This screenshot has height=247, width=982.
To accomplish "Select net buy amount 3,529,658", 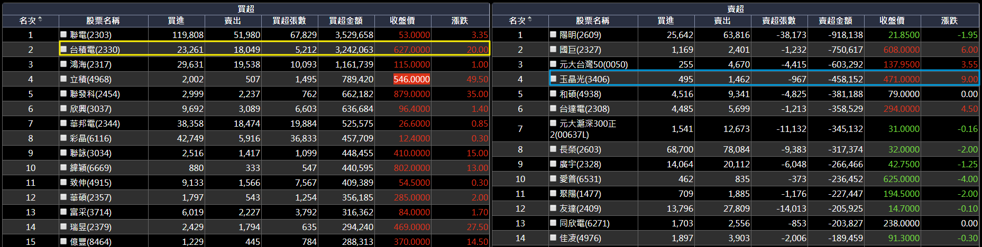I will pyautogui.click(x=354, y=35).
